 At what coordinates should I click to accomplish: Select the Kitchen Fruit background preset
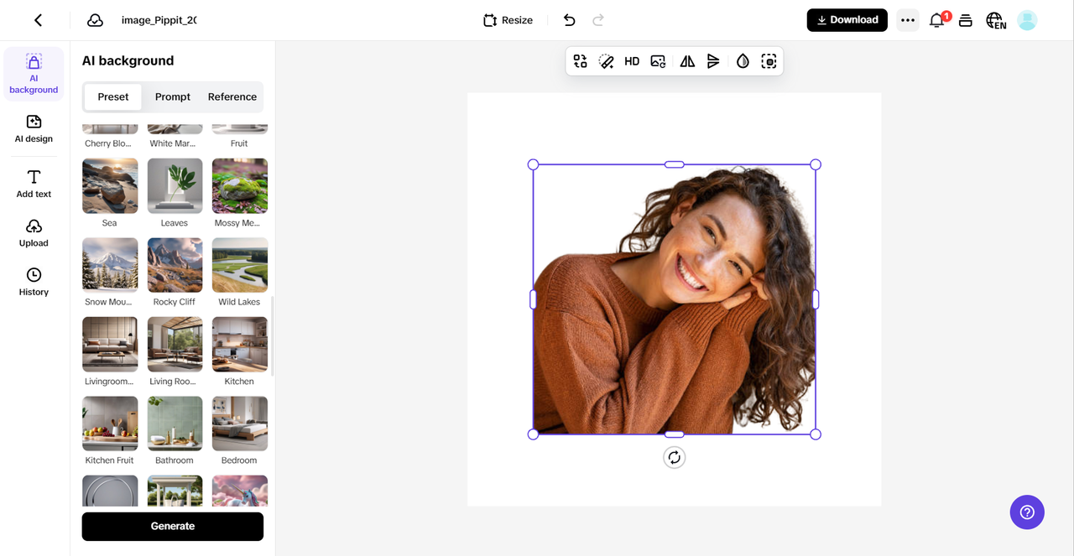tap(110, 423)
